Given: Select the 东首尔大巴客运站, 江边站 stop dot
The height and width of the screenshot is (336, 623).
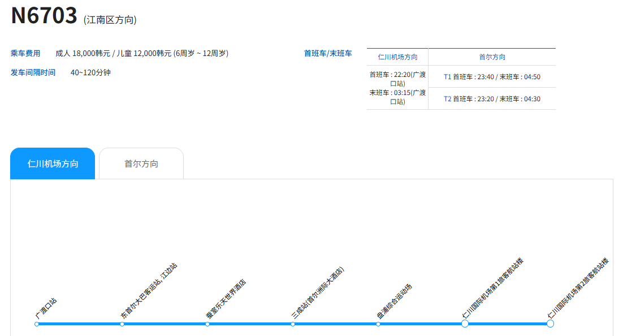Looking at the screenshot, I should pos(122,324).
